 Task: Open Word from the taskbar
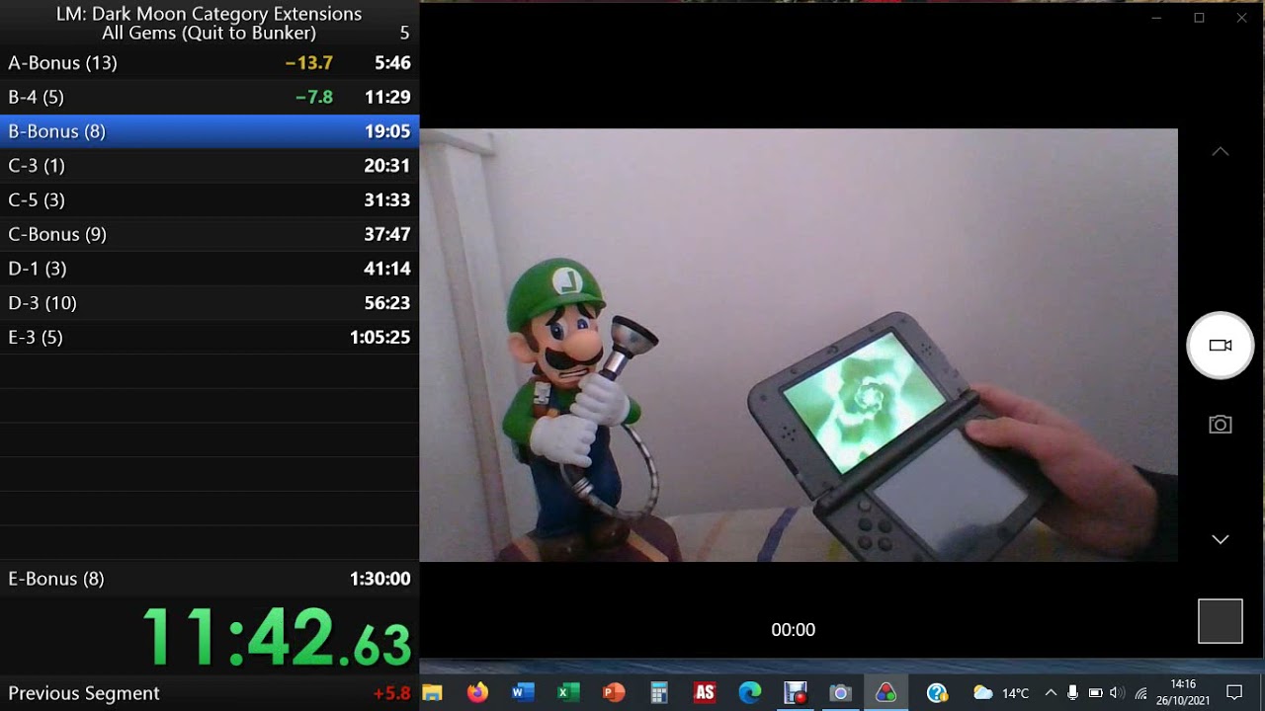(x=523, y=693)
